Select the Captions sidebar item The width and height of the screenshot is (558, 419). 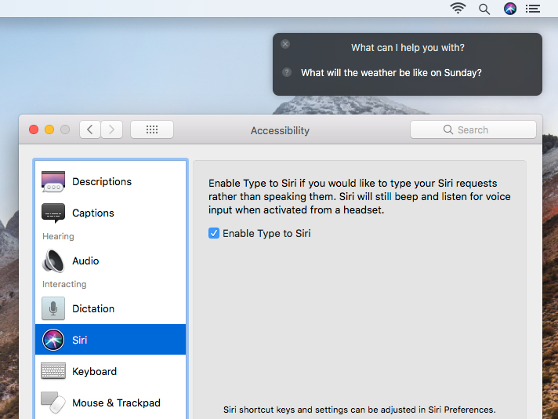tap(111, 213)
